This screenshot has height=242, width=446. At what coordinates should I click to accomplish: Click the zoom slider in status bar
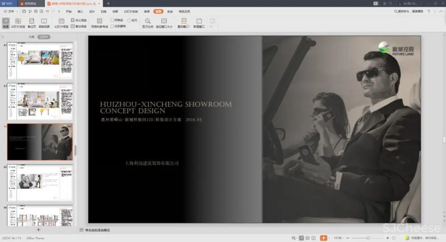367,238
